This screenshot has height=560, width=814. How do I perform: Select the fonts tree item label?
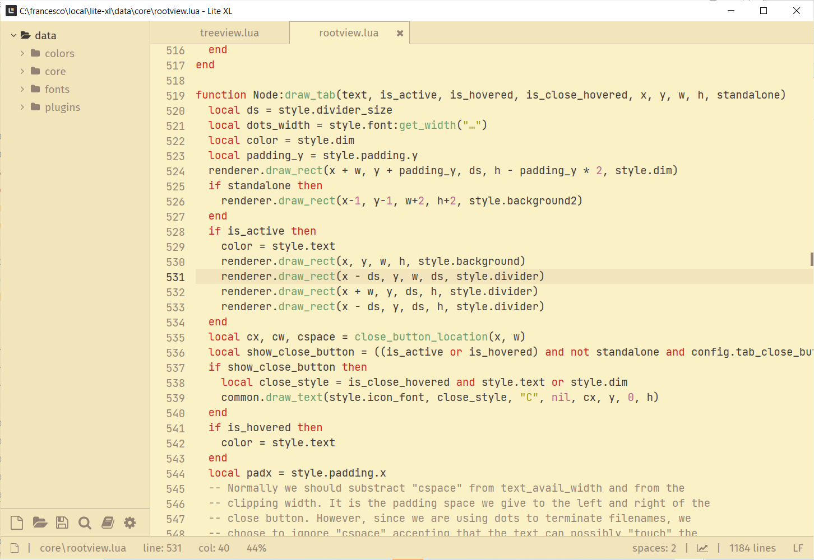click(57, 89)
